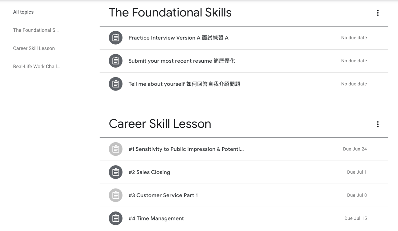This screenshot has width=398, height=231.
Task: Select All topics in the sidebar
Action: (x=23, y=12)
